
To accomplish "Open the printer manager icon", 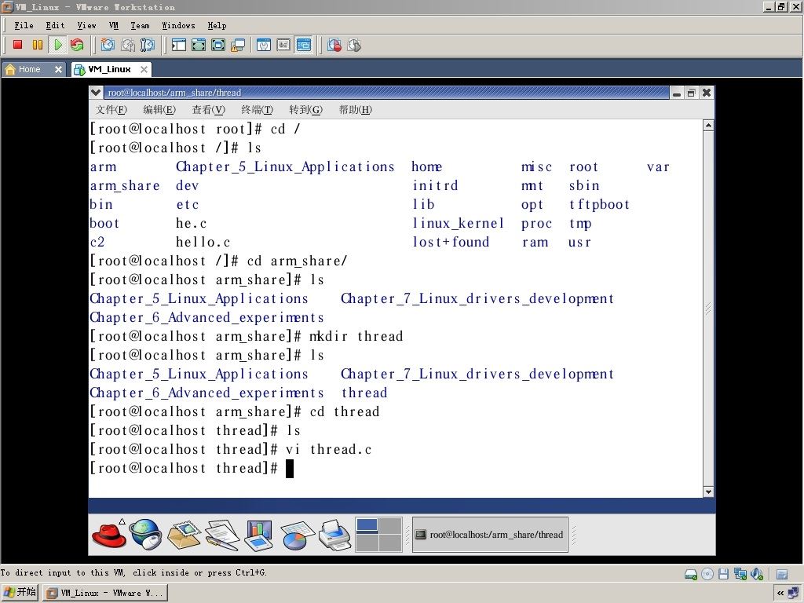I will (x=334, y=535).
